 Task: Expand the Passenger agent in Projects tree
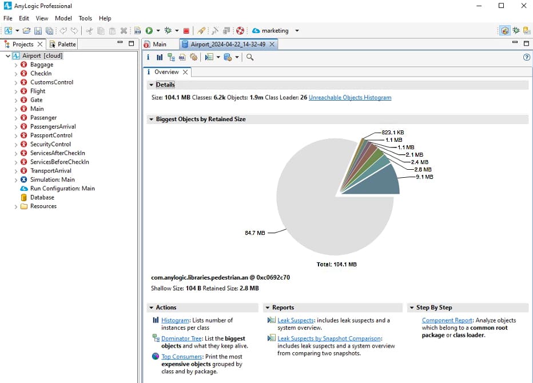click(15, 117)
